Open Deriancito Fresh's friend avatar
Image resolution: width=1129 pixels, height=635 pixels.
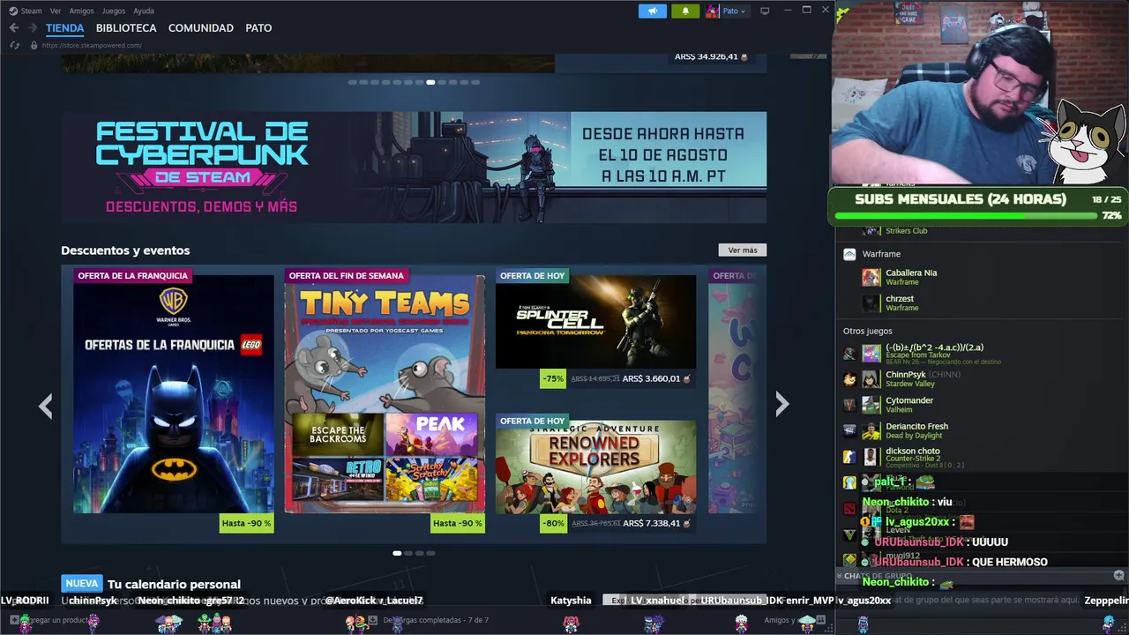point(871,430)
